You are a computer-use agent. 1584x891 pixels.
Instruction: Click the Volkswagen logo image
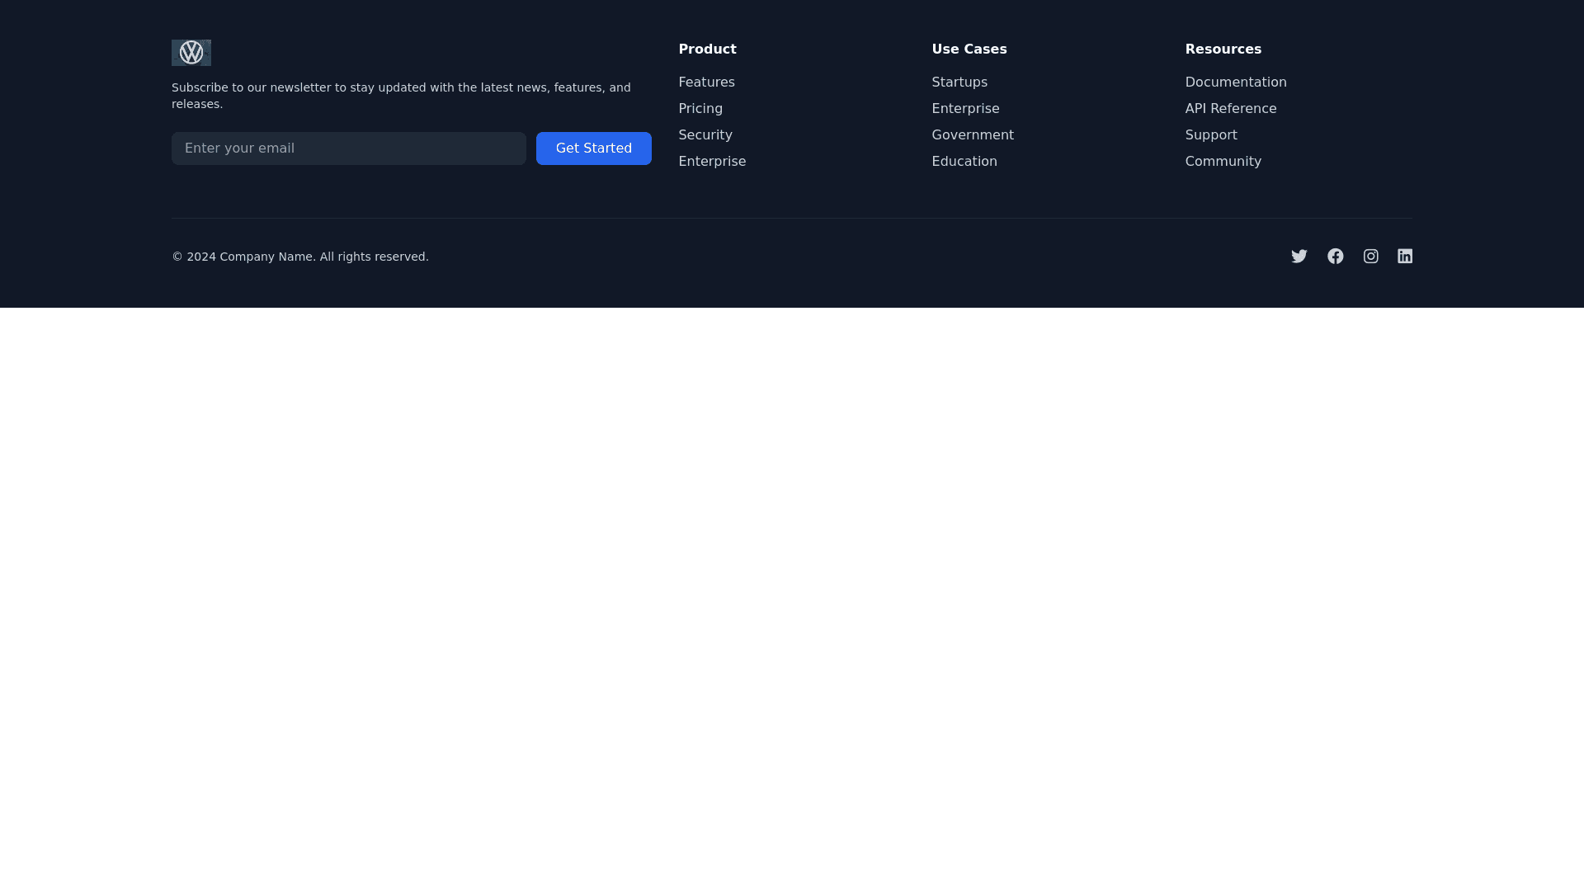[x=191, y=53]
